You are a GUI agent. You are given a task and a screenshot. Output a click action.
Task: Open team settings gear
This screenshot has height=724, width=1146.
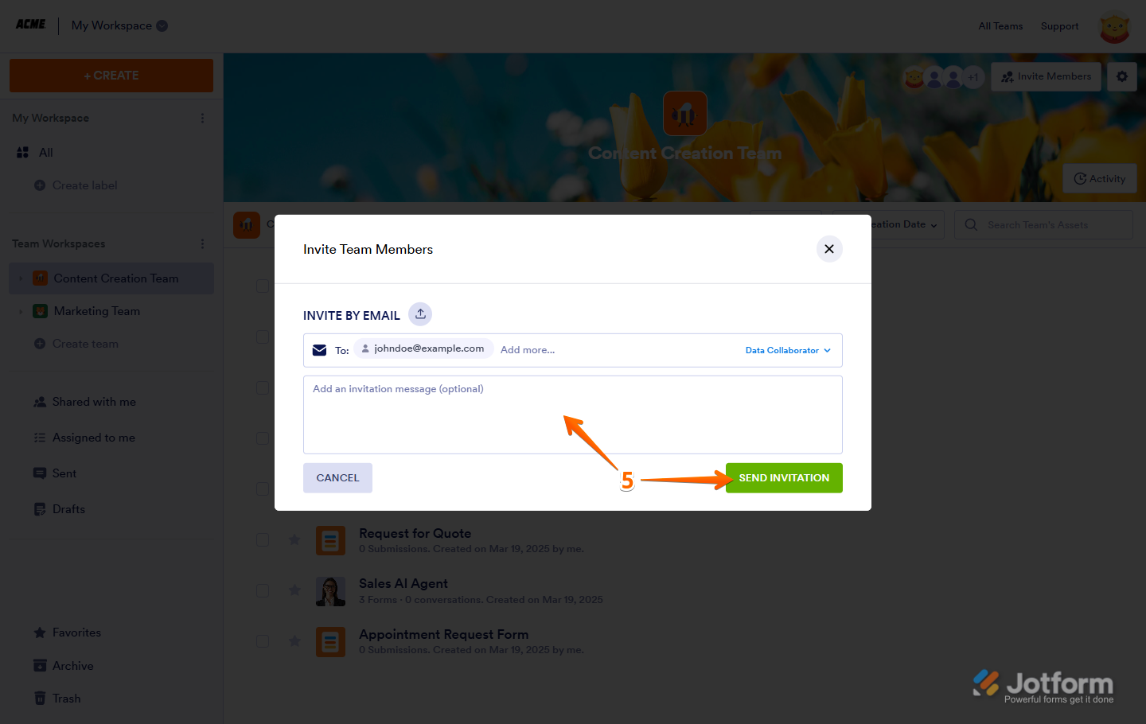(x=1122, y=76)
